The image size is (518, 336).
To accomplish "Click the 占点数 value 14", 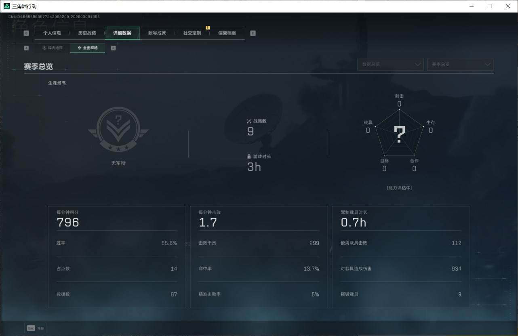I will pos(174,269).
